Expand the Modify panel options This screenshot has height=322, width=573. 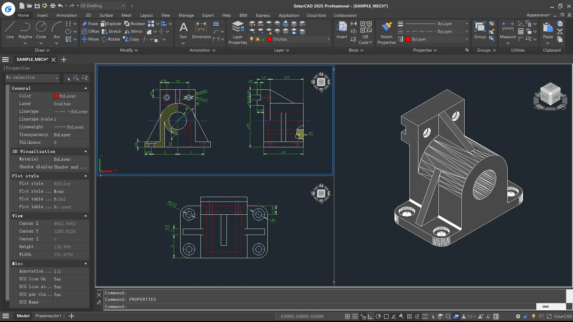click(x=136, y=50)
